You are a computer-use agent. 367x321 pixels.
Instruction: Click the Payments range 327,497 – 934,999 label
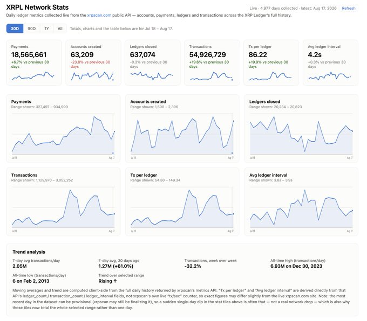pos(39,107)
